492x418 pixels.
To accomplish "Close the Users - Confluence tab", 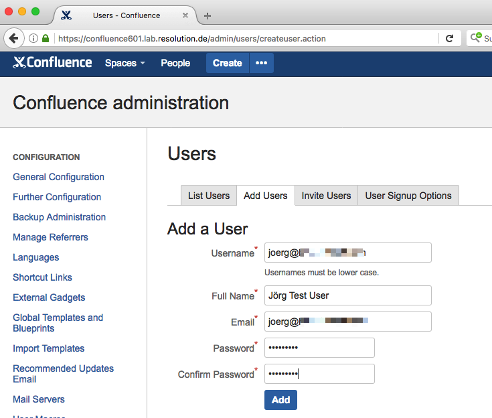I will click(x=185, y=15).
